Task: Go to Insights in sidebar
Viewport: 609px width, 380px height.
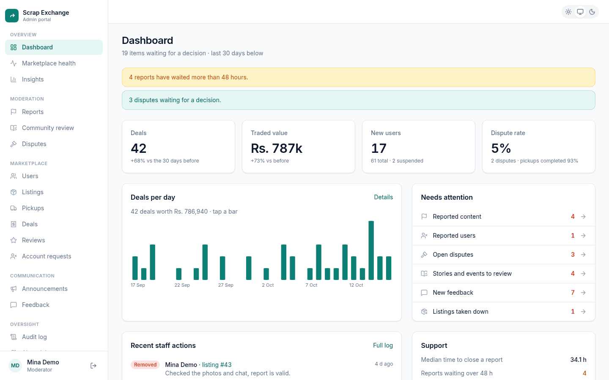Action: coord(54,79)
